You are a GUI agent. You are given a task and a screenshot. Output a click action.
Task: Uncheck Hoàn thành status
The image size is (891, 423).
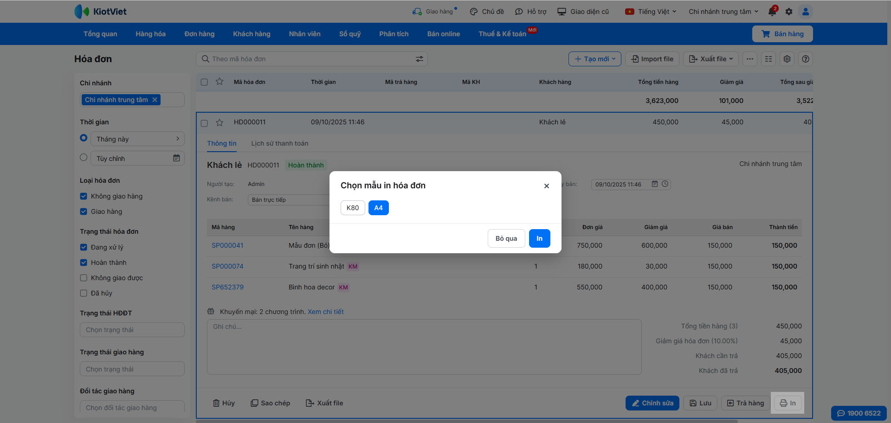click(x=84, y=263)
